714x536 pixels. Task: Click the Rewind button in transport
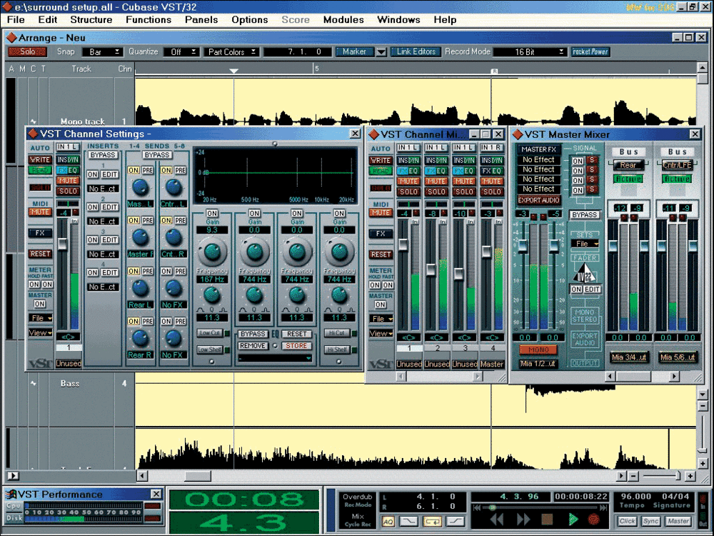[497, 520]
